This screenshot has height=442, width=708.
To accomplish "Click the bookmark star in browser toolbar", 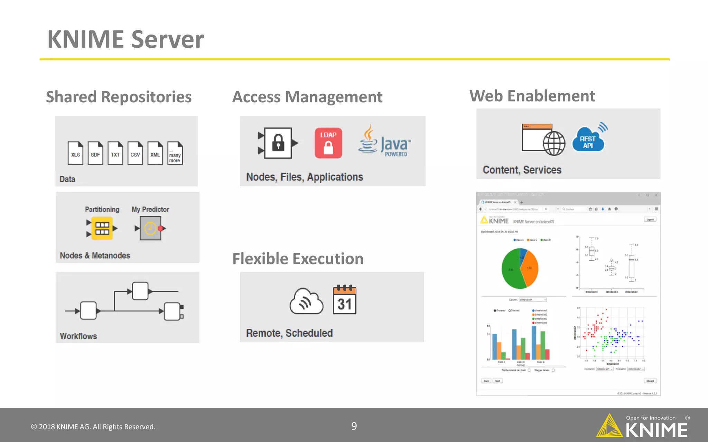I will pyautogui.click(x=590, y=209).
